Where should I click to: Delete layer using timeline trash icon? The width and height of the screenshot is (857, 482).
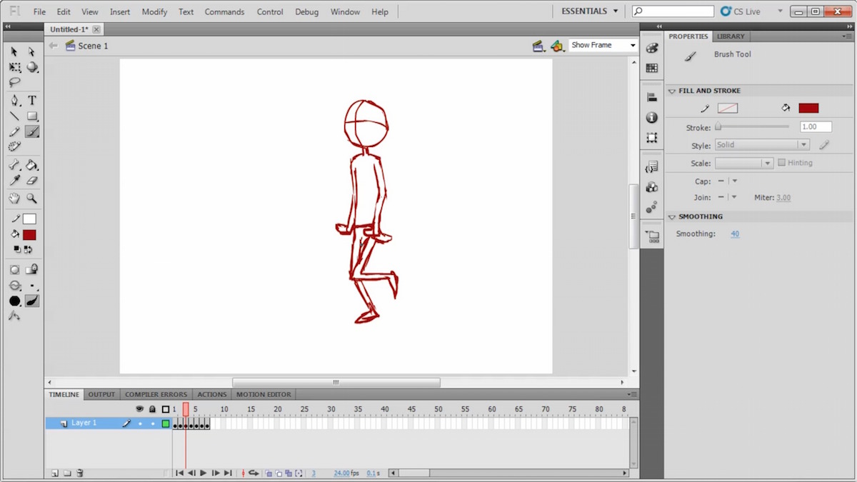point(80,473)
